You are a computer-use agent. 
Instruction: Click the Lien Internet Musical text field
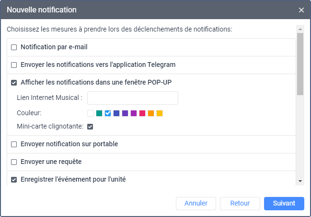click(133, 98)
